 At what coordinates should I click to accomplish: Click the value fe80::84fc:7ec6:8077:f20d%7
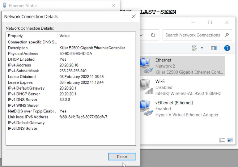[83, 117]
